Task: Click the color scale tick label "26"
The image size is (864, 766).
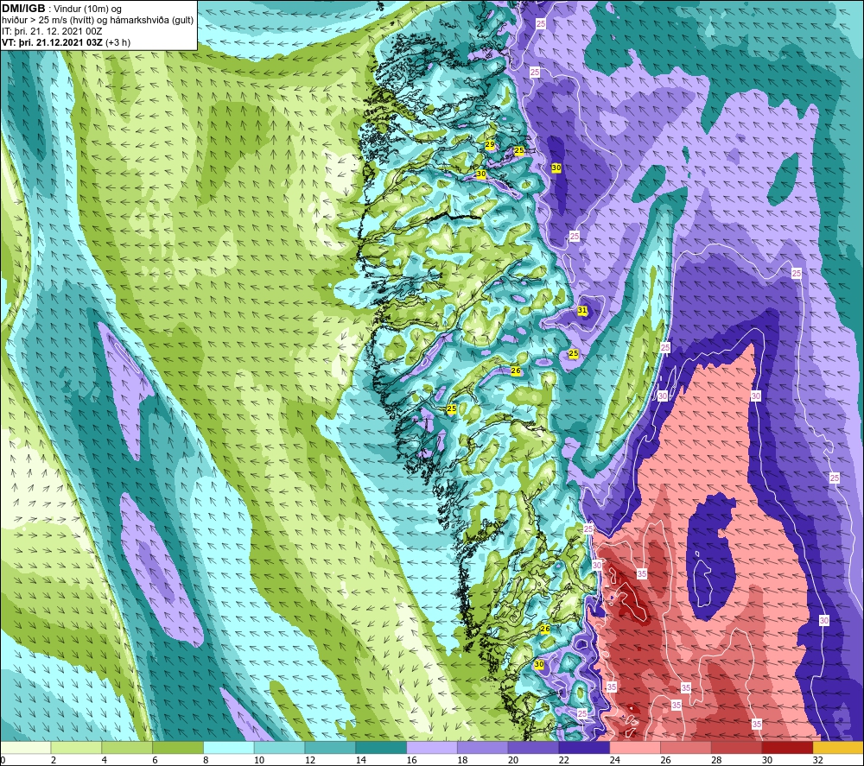Action: click(665, 760)
